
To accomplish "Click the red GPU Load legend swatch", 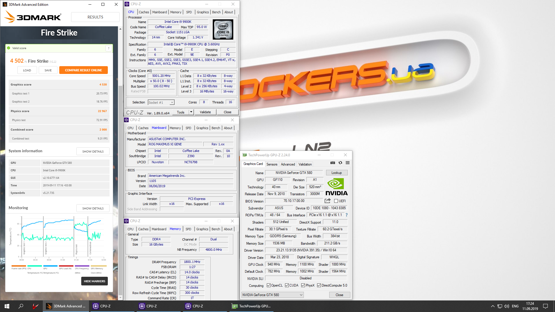I will (x=66, y=266).
